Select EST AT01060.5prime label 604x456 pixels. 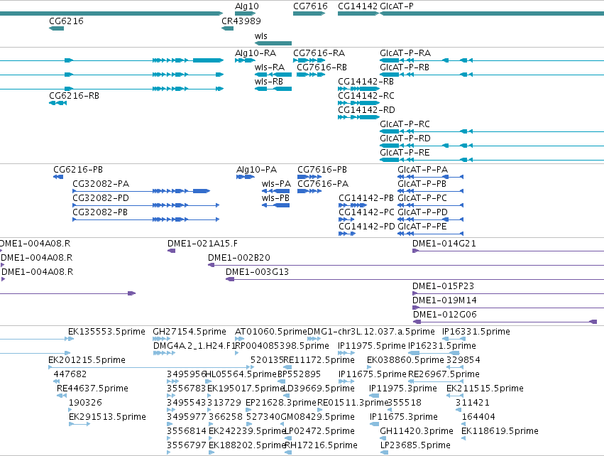point(271,332)
